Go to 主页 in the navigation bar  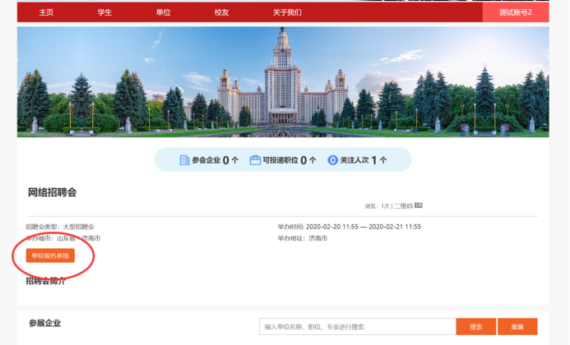coord(46,13)
